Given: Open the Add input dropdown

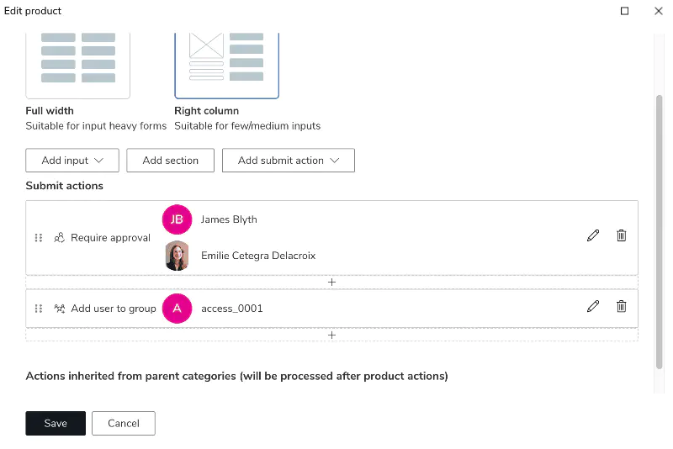Looking at the screenshot, I should coord(72,161).
